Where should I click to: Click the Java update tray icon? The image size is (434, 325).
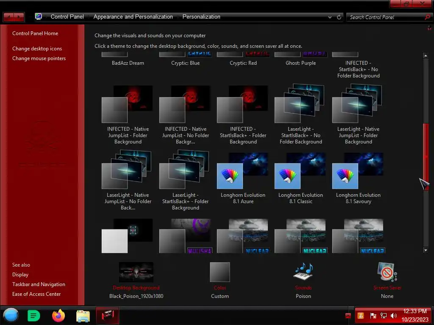click(361, 316)
